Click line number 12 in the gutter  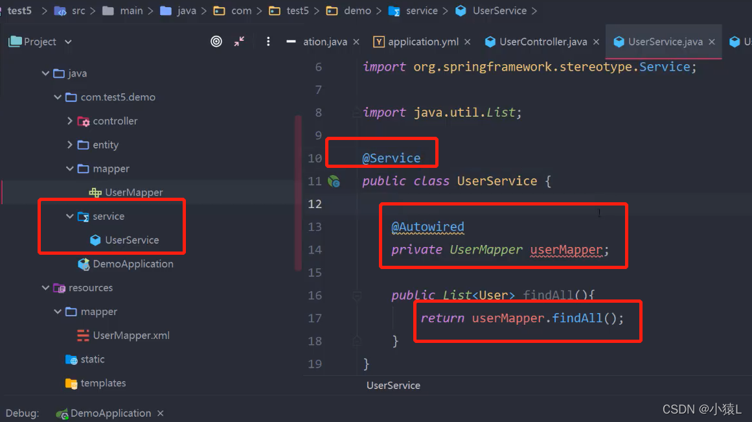tap(315, 204)
